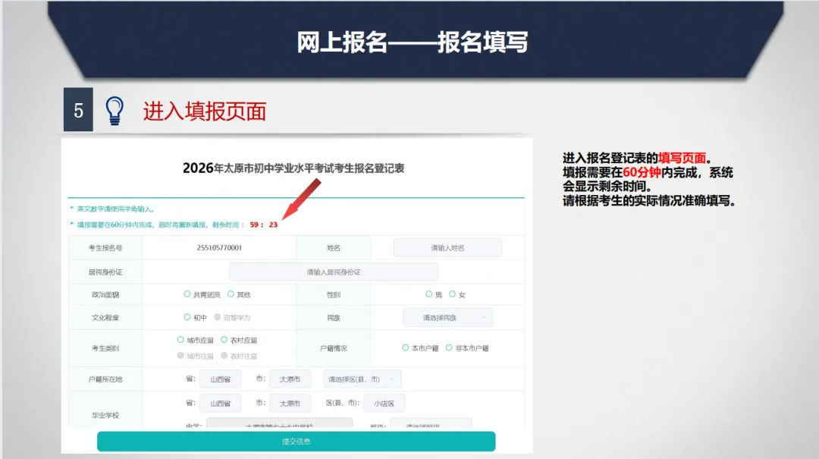Viewport: 819px width, 459px height.
Task: Click the 请输入居民身份证 ID field
Action: [x=334, y=271]
